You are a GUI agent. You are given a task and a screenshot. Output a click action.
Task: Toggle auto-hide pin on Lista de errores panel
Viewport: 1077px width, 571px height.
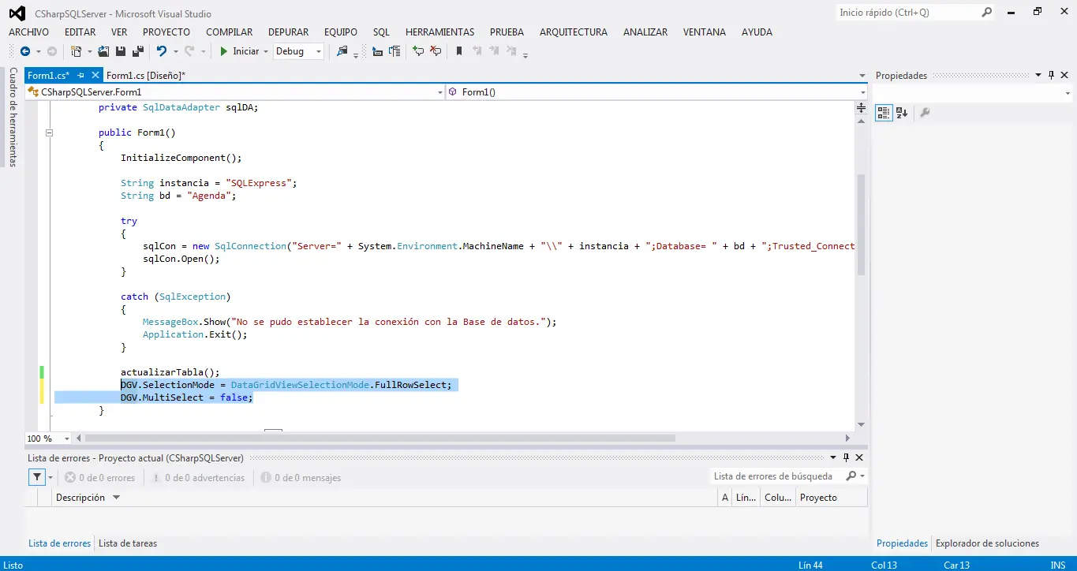847,457
